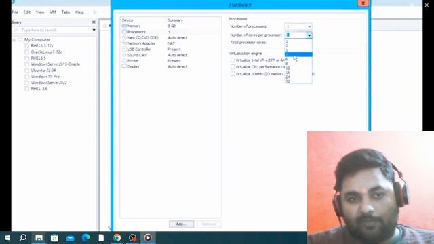The image size is (434, 244).
Task: Open the Help menu
Action: (x=79, y=12)
